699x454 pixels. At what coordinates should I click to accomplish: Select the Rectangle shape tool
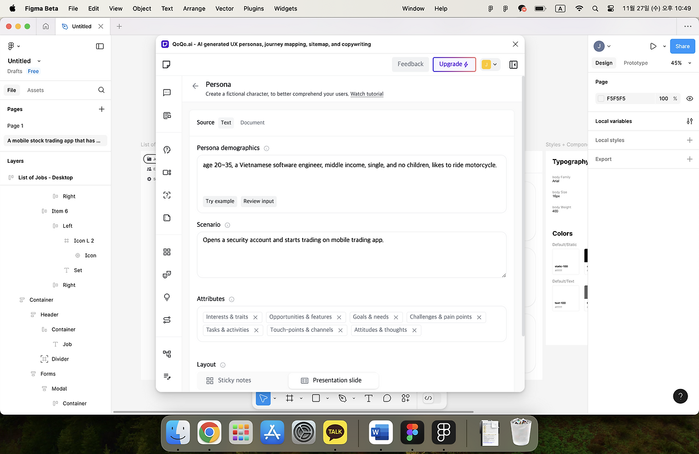(316, 398)
